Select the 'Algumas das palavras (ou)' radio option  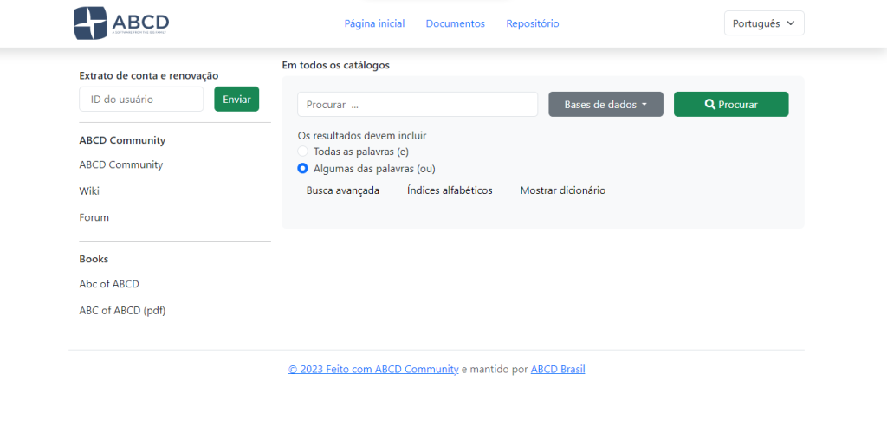pyautogui.click(x=303, y=168)
